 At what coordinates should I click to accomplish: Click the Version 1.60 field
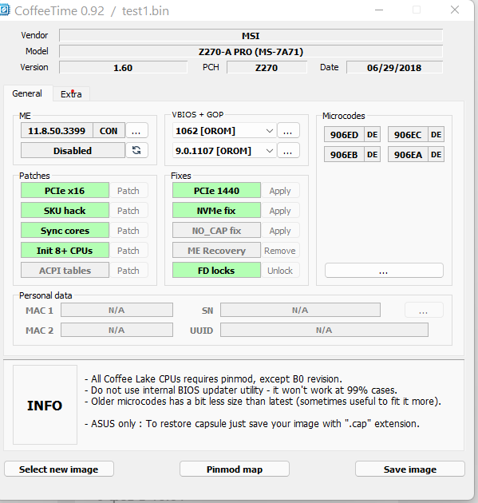[123, 67]
